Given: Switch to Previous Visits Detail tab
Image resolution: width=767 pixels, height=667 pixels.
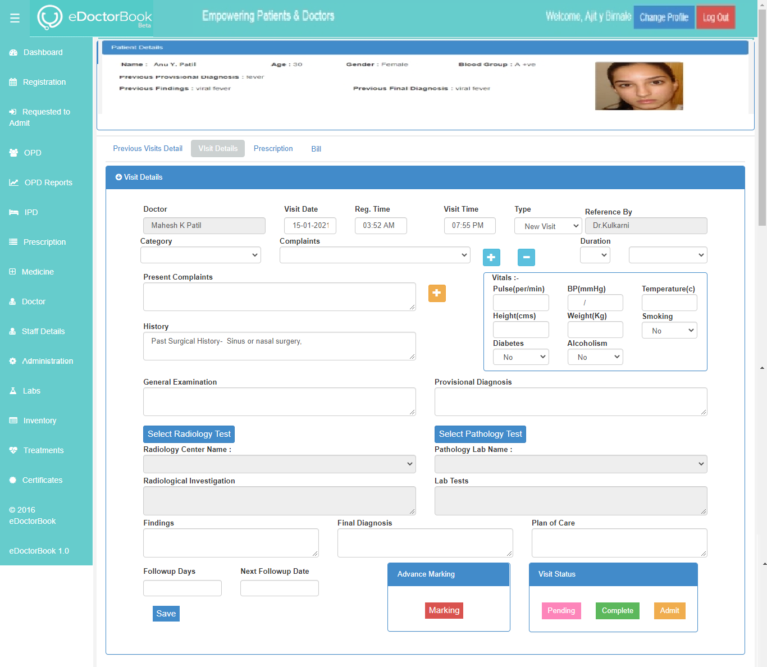Looking at the screenshot, I should click(148, 149).
